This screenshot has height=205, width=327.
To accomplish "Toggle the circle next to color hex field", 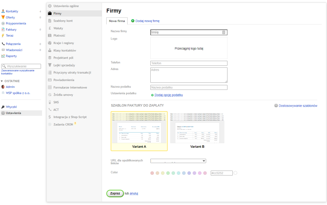I will click(235, 173).
